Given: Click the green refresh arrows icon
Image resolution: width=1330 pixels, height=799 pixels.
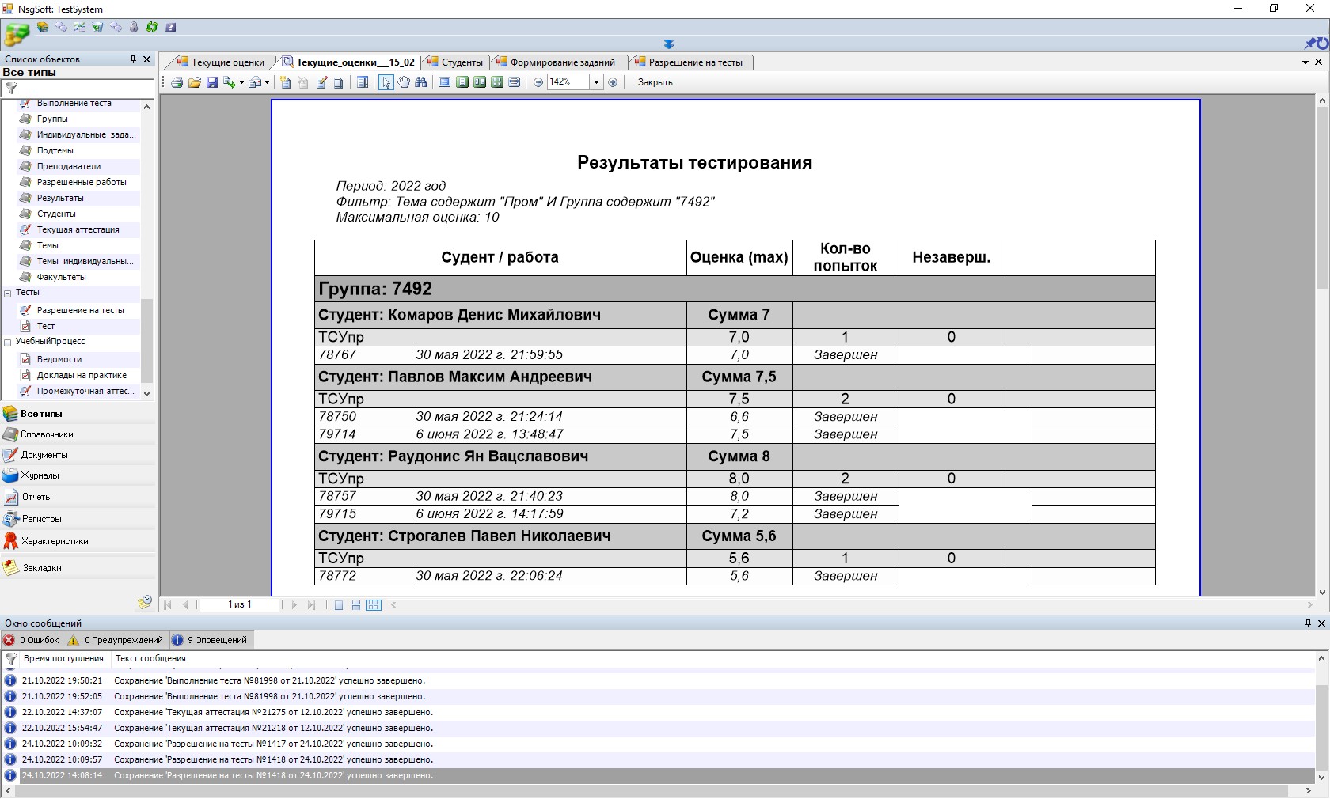Looking at the screenshot, I should [x=152, y=27].
